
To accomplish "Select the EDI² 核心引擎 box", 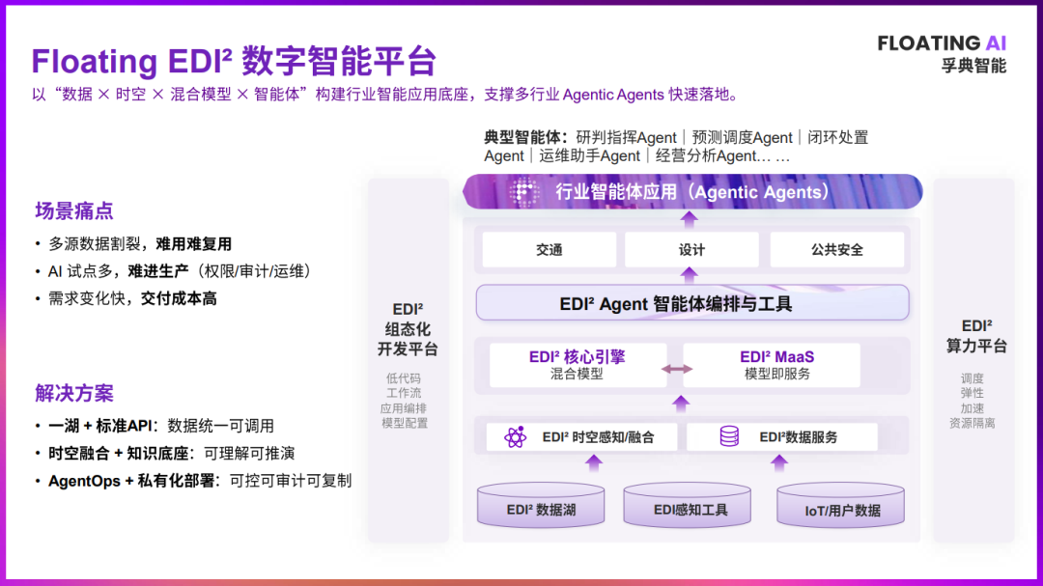I will pos(577,365).
